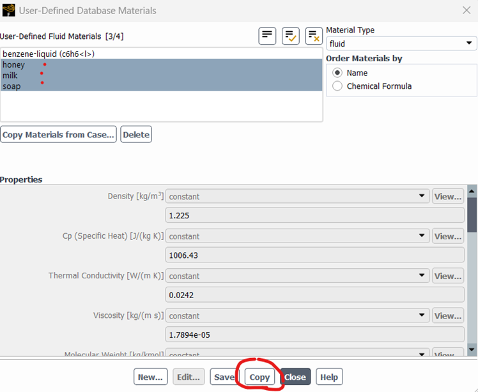Viewport: 478px width, 392px height.
Task: Select Chemical Formula ordering option
Action: (337, 86)
